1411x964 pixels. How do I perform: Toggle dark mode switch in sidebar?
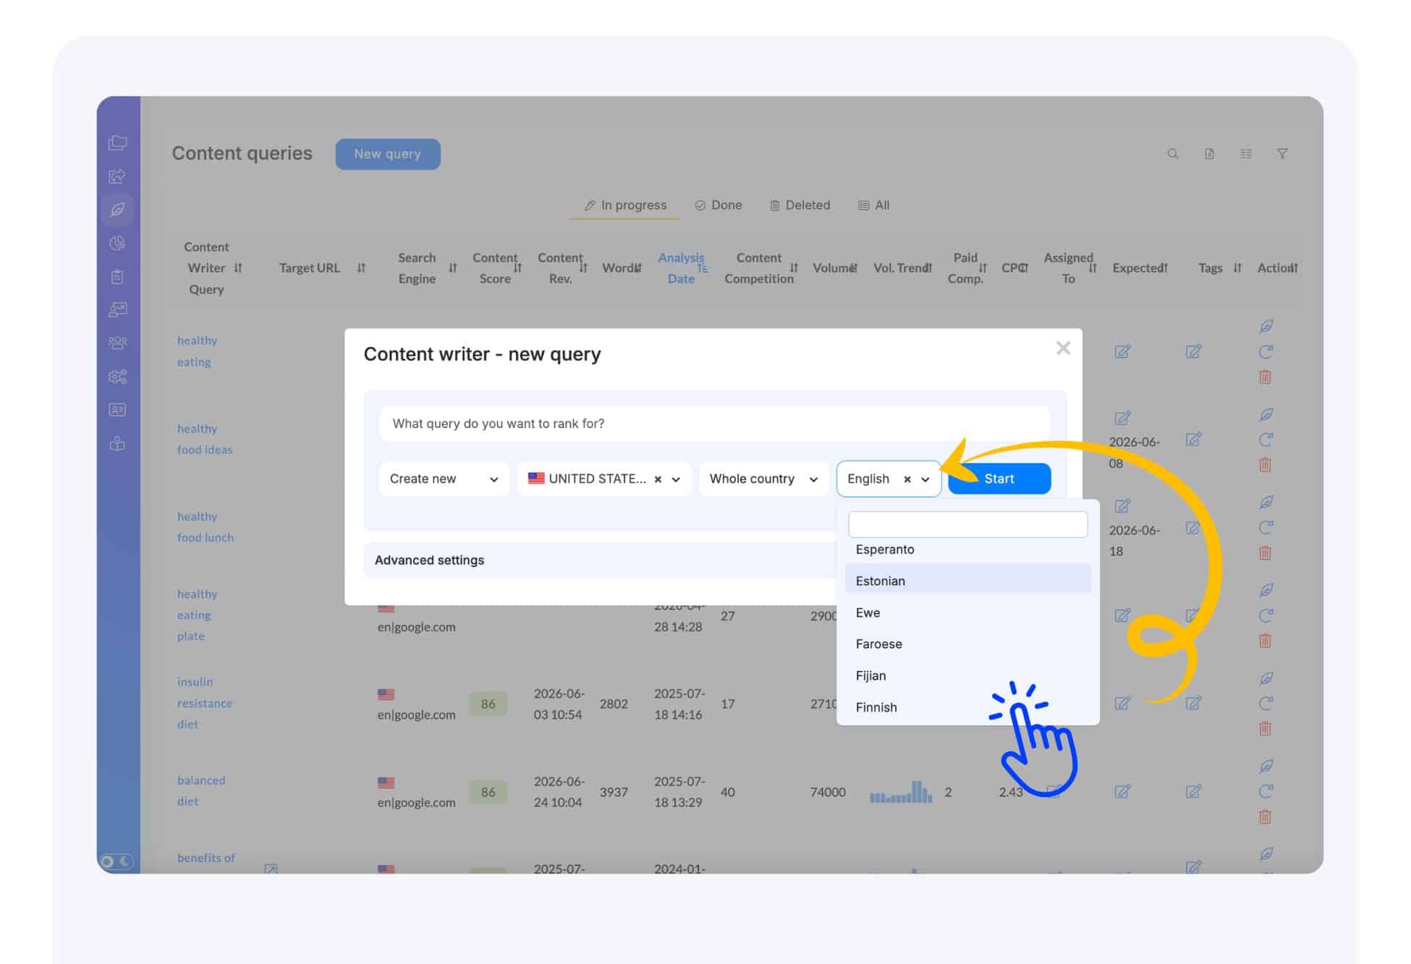116,861
